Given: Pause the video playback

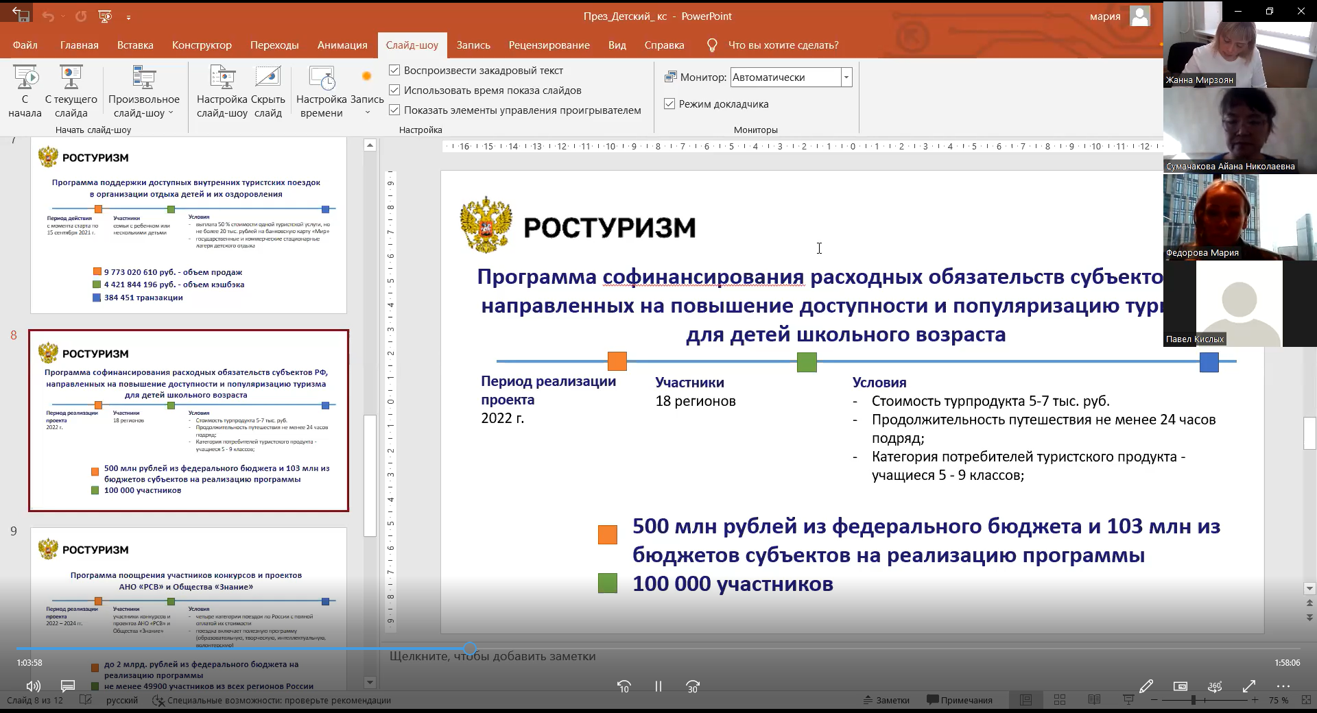Looking at the screenshot, I should [x=658, y=686].
